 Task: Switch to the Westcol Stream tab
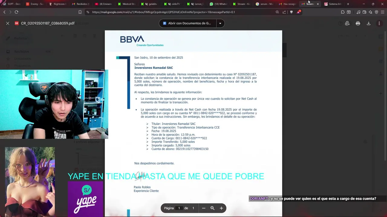point(127,4)
